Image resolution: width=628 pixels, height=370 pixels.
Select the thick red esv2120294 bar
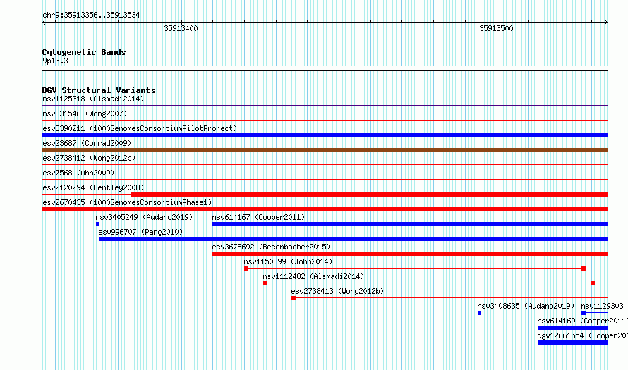(x=369, y=195)
